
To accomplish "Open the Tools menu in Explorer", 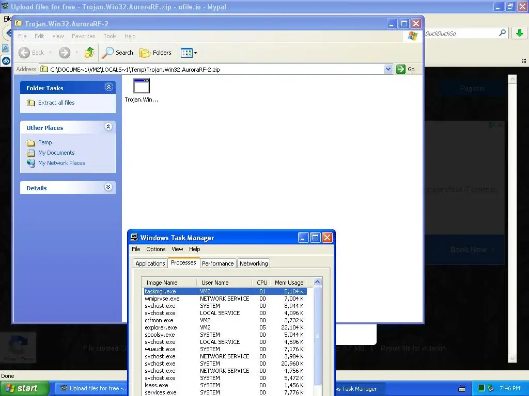I will (x=110, y=36).
